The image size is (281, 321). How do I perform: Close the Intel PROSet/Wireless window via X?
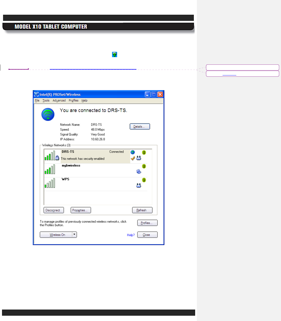pos(160,94)
